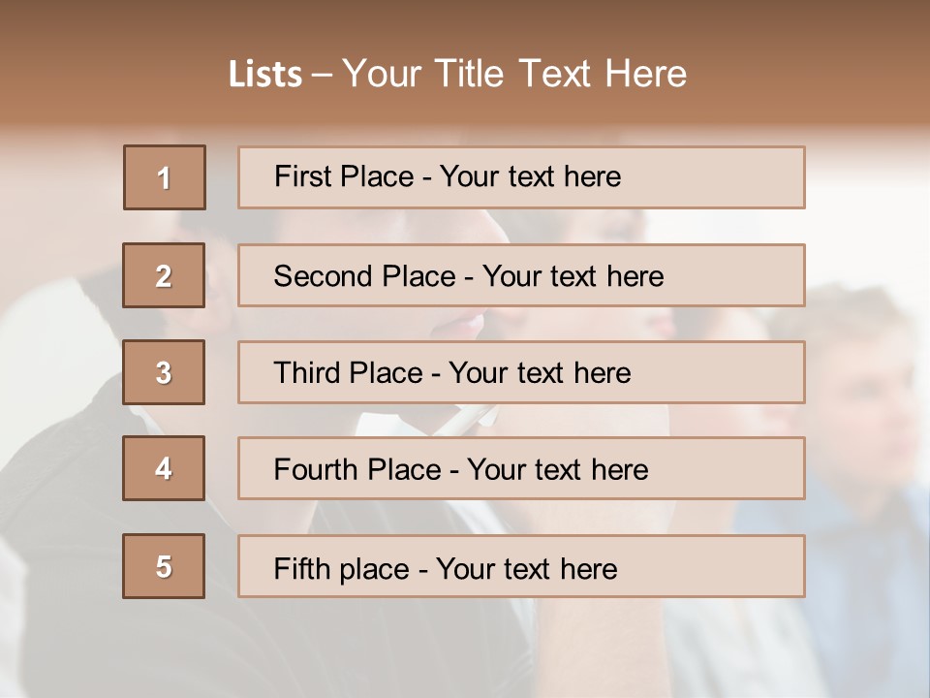Click the number 5 box
This screenshot has width=930, height=698.
point(164,566)
